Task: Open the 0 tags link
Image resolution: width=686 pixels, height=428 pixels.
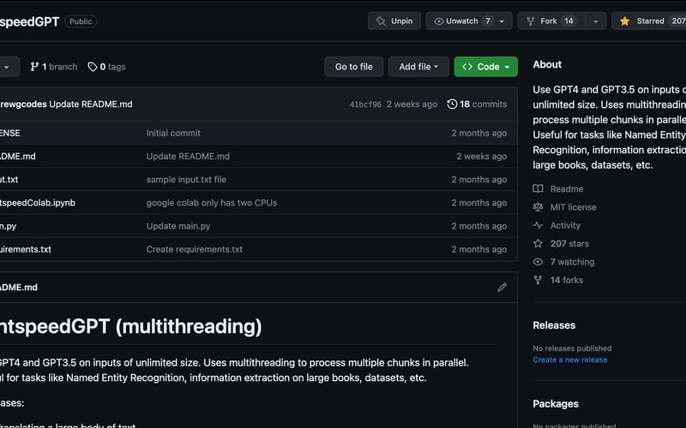Action: 107,67
